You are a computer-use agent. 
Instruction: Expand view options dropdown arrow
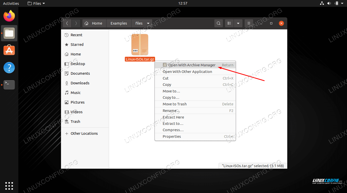pos(238,23)
